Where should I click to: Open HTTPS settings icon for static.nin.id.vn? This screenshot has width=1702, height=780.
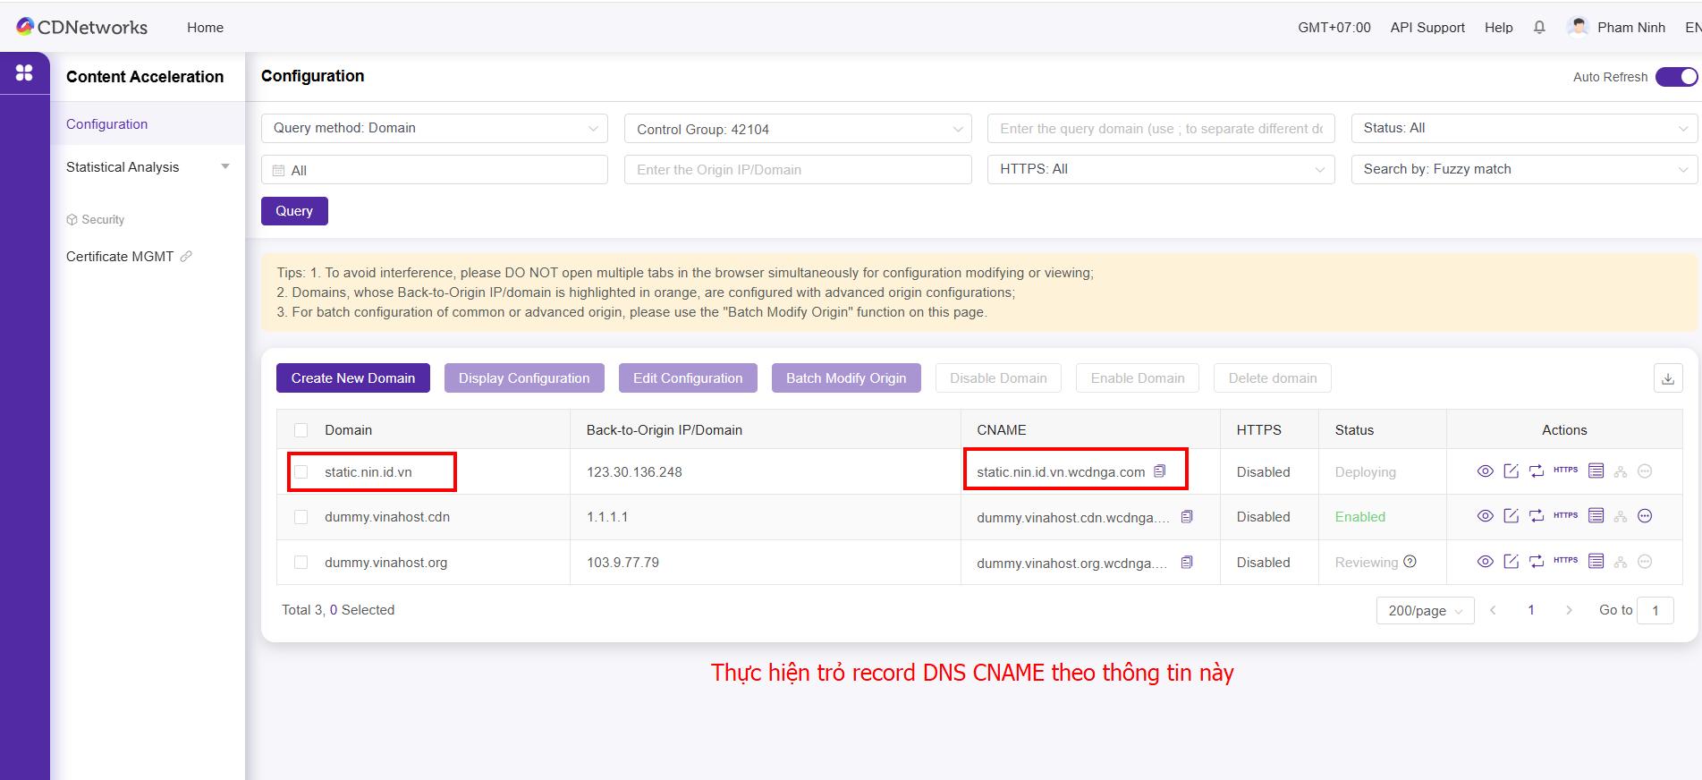pos(1565,470)
